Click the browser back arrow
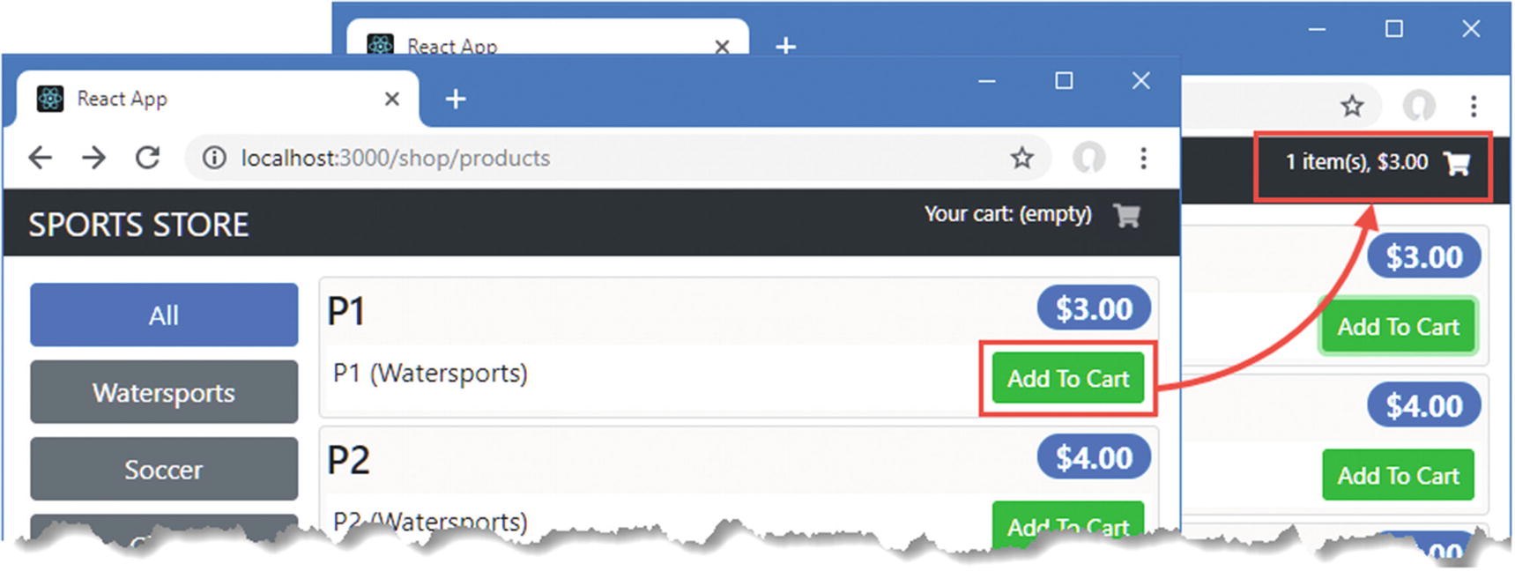This screenshot has height=571, width=1515. click(41, 158)
